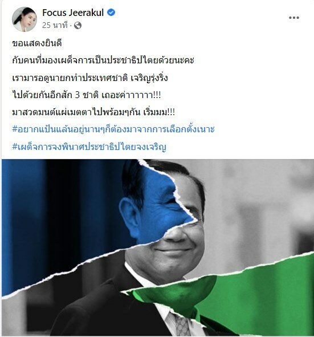
Task: Click the globe public privacy icon
Action: click(78, 26)
